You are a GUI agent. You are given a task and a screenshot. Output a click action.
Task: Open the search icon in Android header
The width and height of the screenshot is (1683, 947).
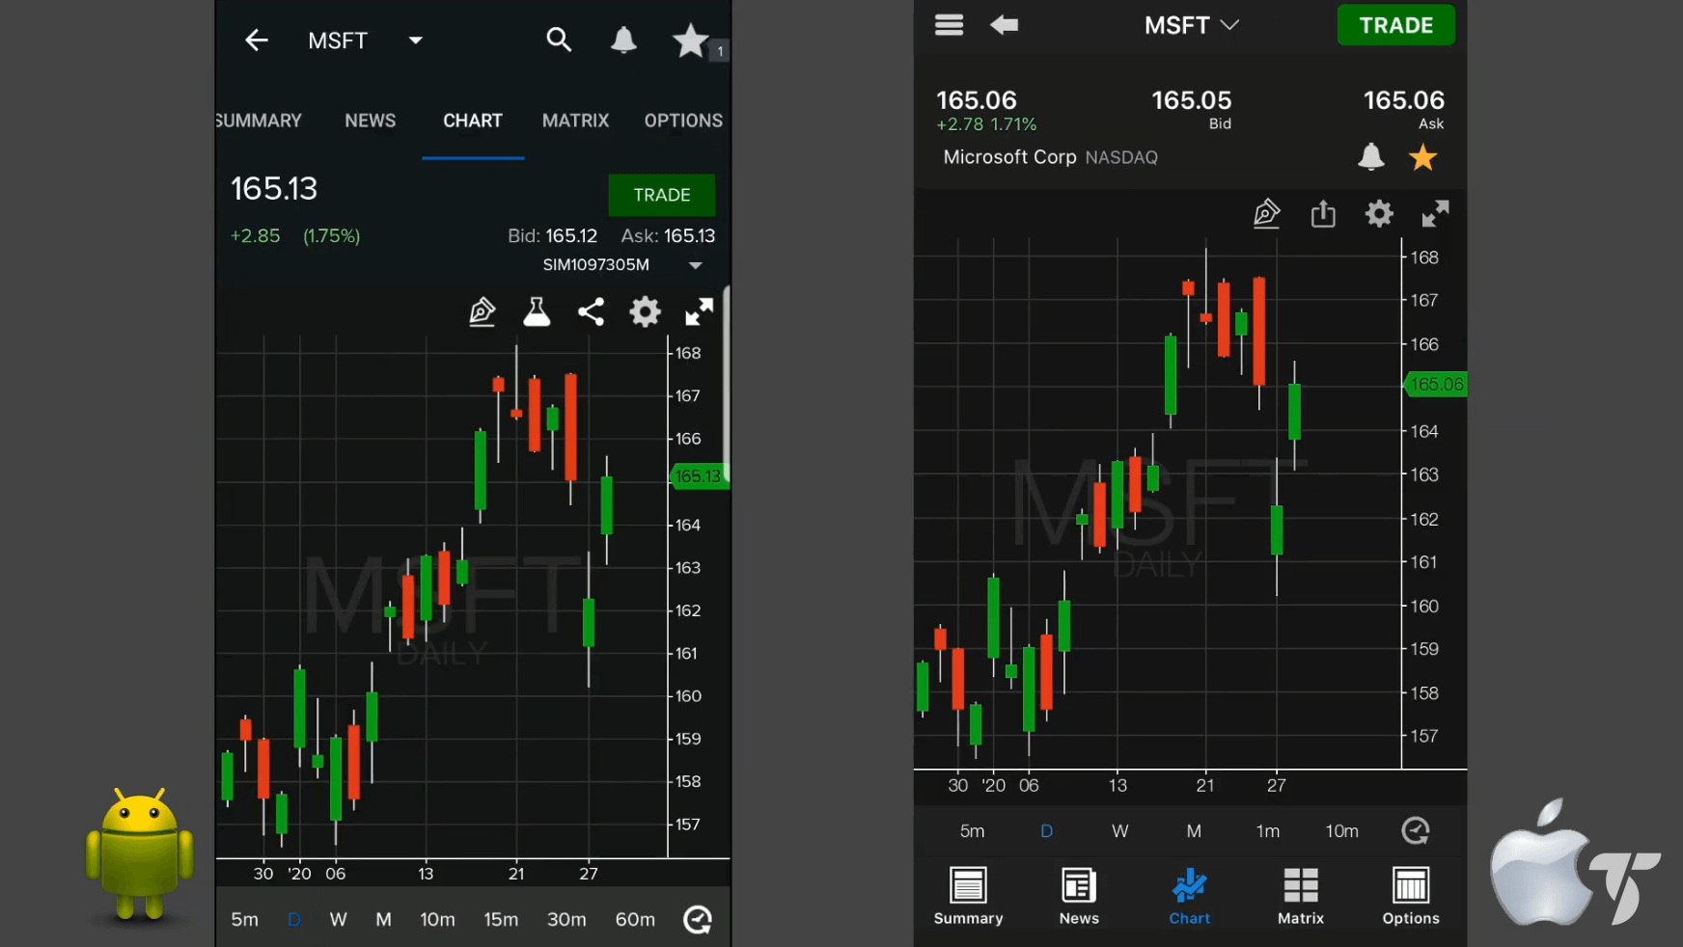(x=559, y=40)
